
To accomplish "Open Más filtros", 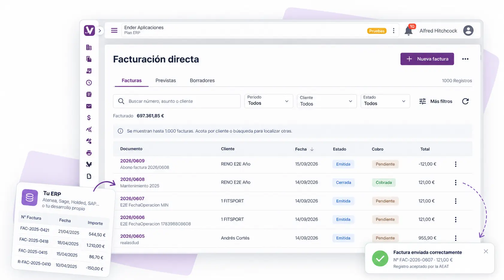I will [x=435, y=101].
